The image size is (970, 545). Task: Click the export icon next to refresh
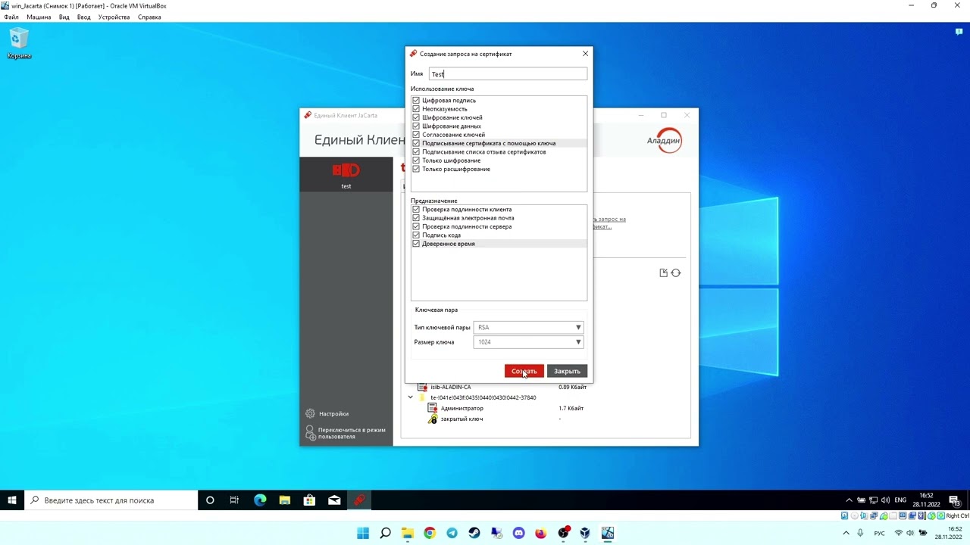pos(664,273)
